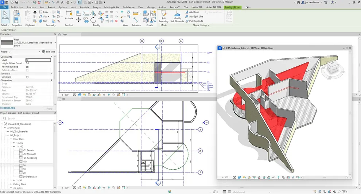The height and width of the screenshot is (194, 361).
Task: Click the Level value input field
Action: (38, 60)
